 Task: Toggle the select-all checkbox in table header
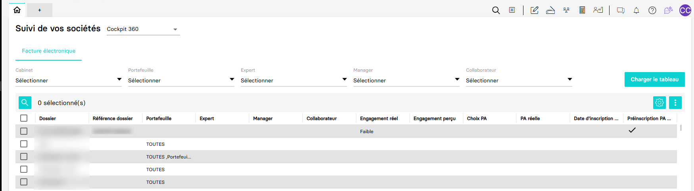click(24, 118)
